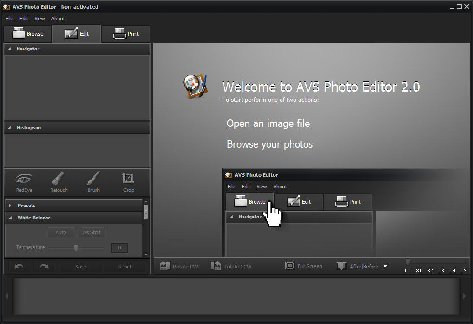Click the filmstrip left scroll arrow
The height and width of the screenshot is (324, 473).
6,296
